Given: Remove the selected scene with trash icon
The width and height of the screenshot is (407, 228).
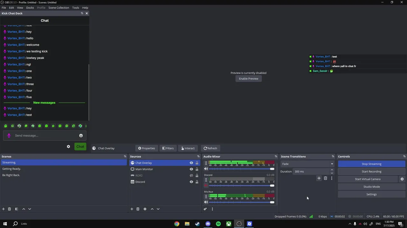Looking at the screenshot, I should coord(10,209).
